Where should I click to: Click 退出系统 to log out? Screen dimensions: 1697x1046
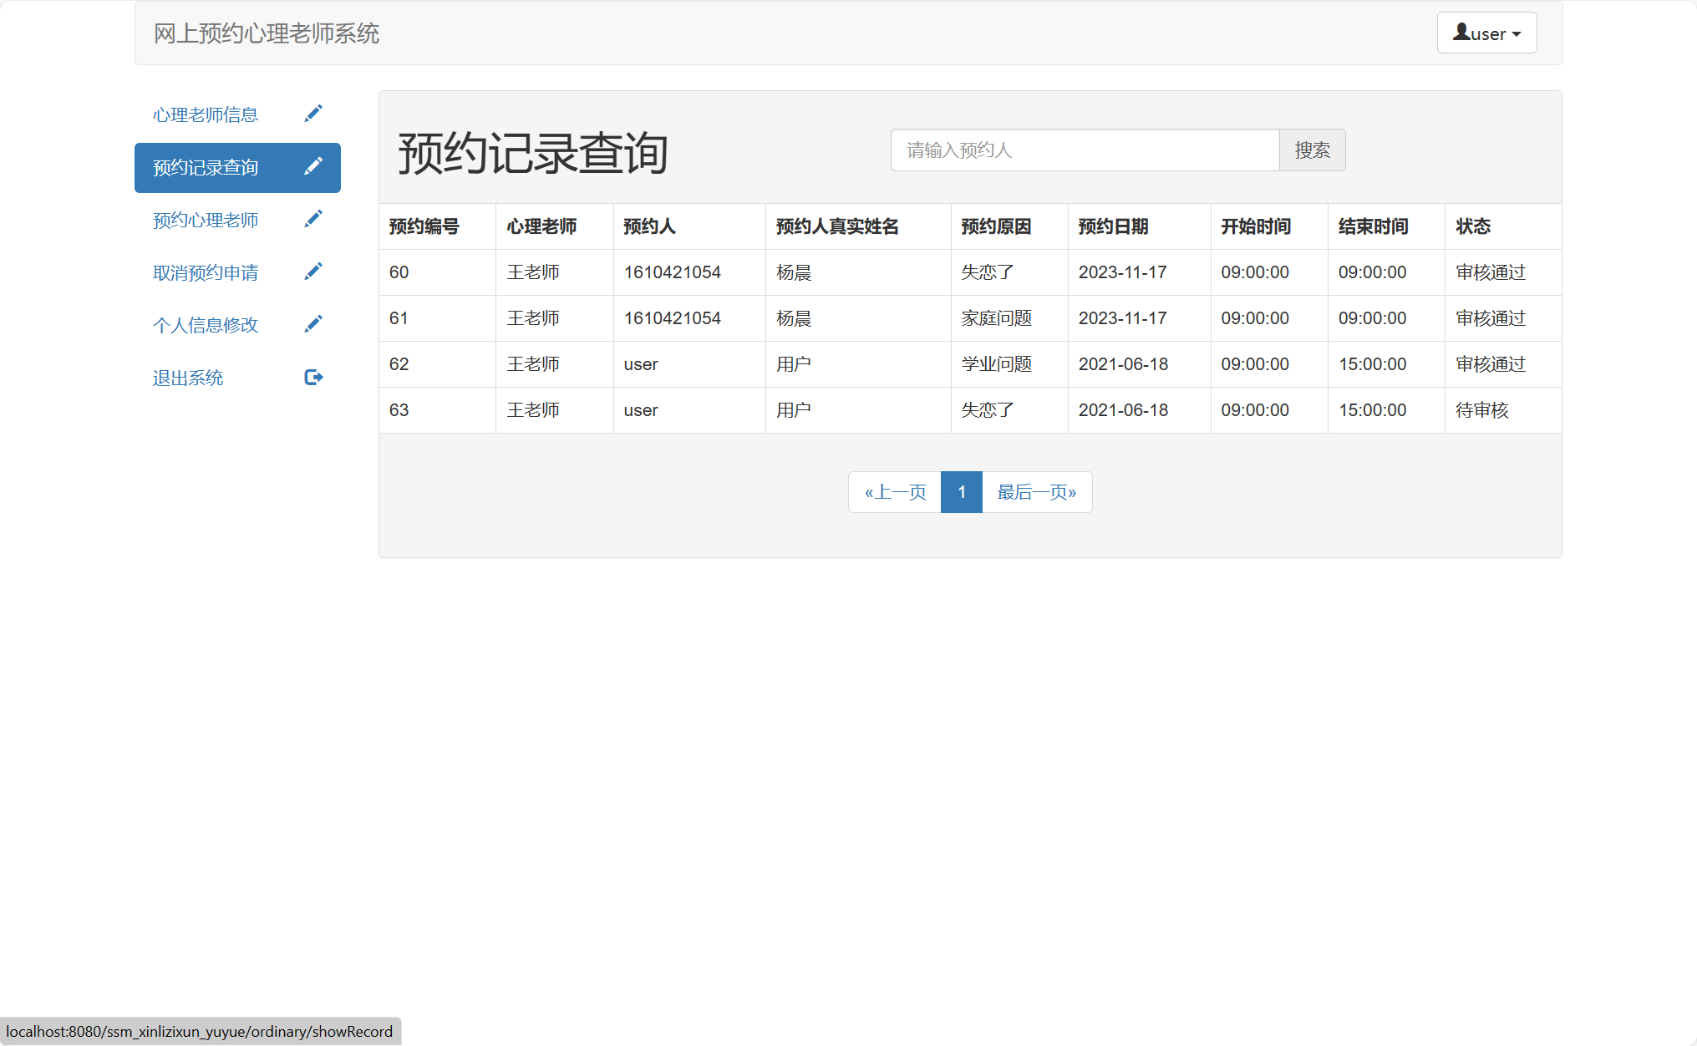[187, 377]
